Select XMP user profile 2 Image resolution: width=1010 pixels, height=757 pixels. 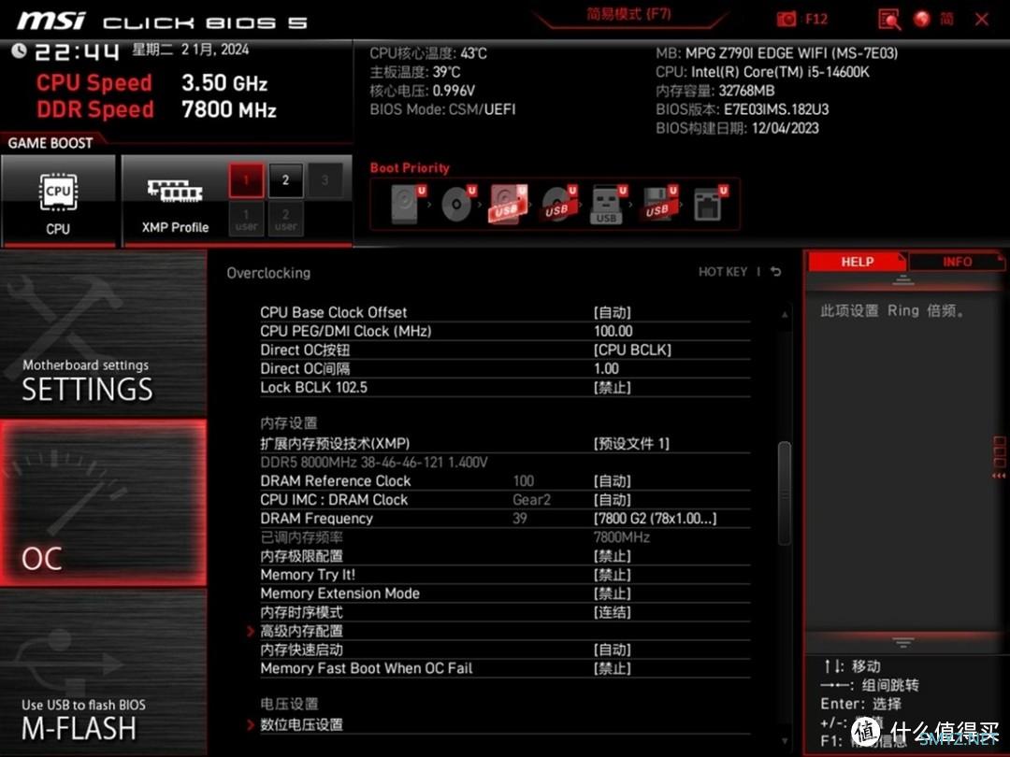[x=285, y=219]
